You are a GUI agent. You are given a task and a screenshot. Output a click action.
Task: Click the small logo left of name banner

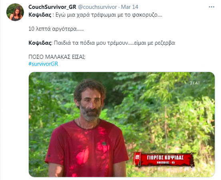[137, 157]
